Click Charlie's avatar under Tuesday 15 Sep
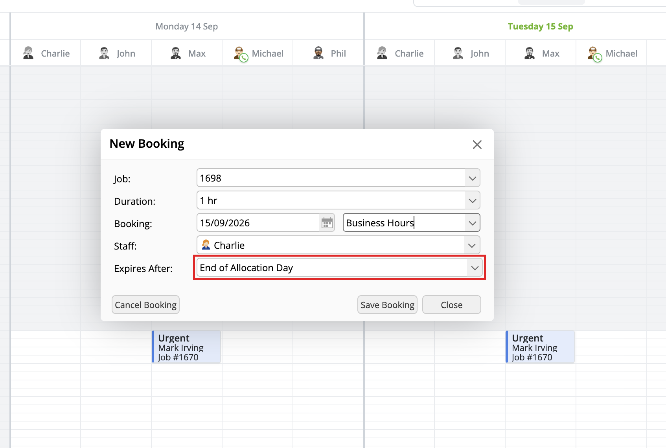Screen dimensions: 666x448 382,53
